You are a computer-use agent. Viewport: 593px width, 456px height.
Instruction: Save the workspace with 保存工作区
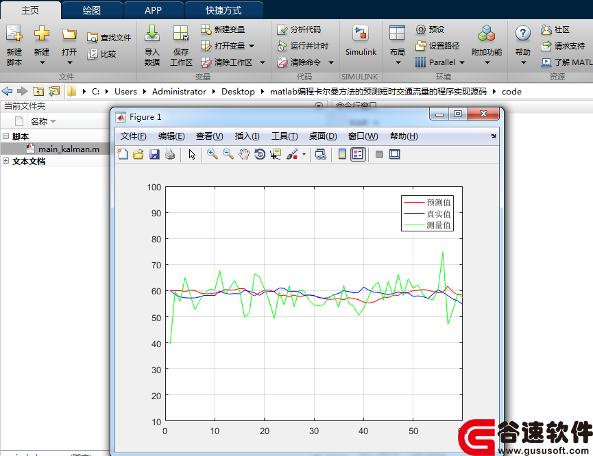[181, 45]
